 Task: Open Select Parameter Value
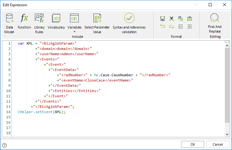point(97,24)
